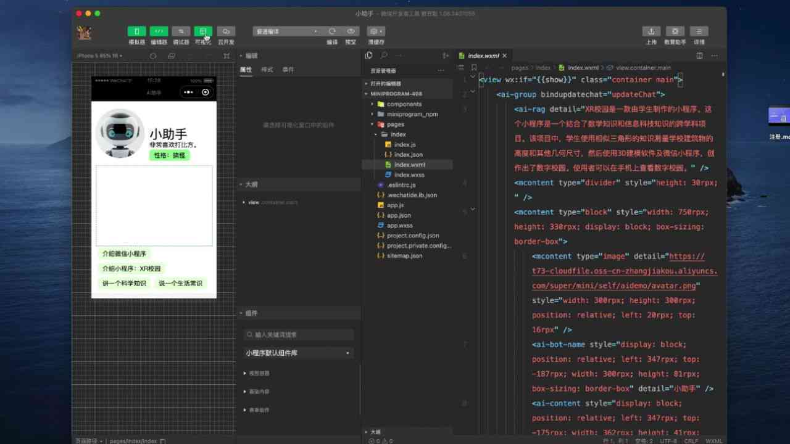Click view.container.main in the breadcrumb
Viewport: 790px width, 444px height.
(643, 68)
